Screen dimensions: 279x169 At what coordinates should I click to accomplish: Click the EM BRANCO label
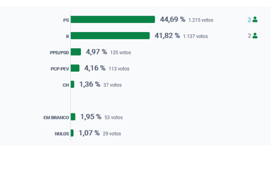(x=56, y=118)
